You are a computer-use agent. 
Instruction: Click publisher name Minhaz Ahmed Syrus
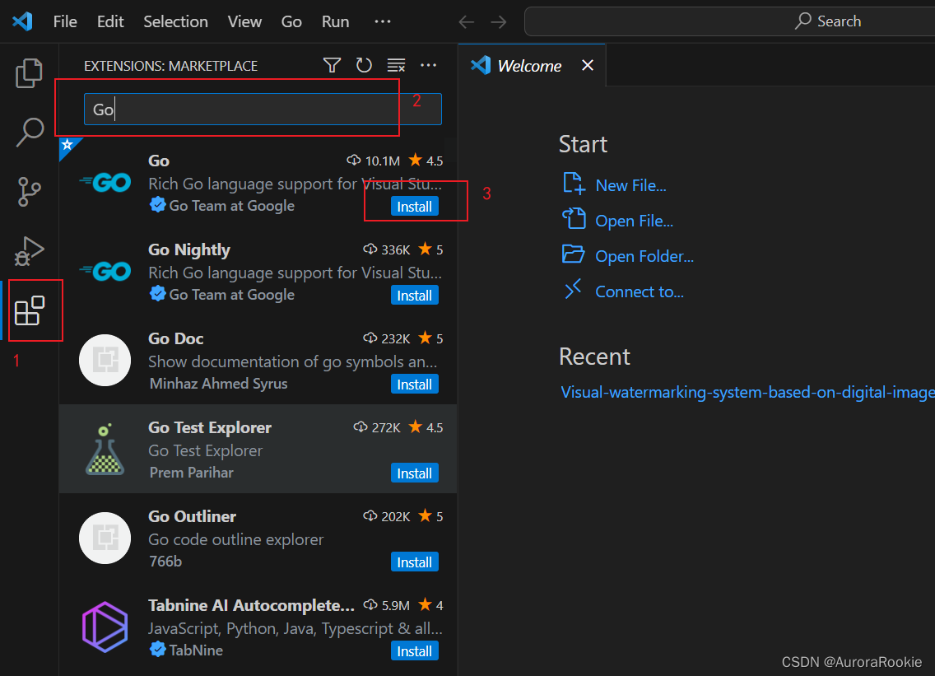pos(218,383)
